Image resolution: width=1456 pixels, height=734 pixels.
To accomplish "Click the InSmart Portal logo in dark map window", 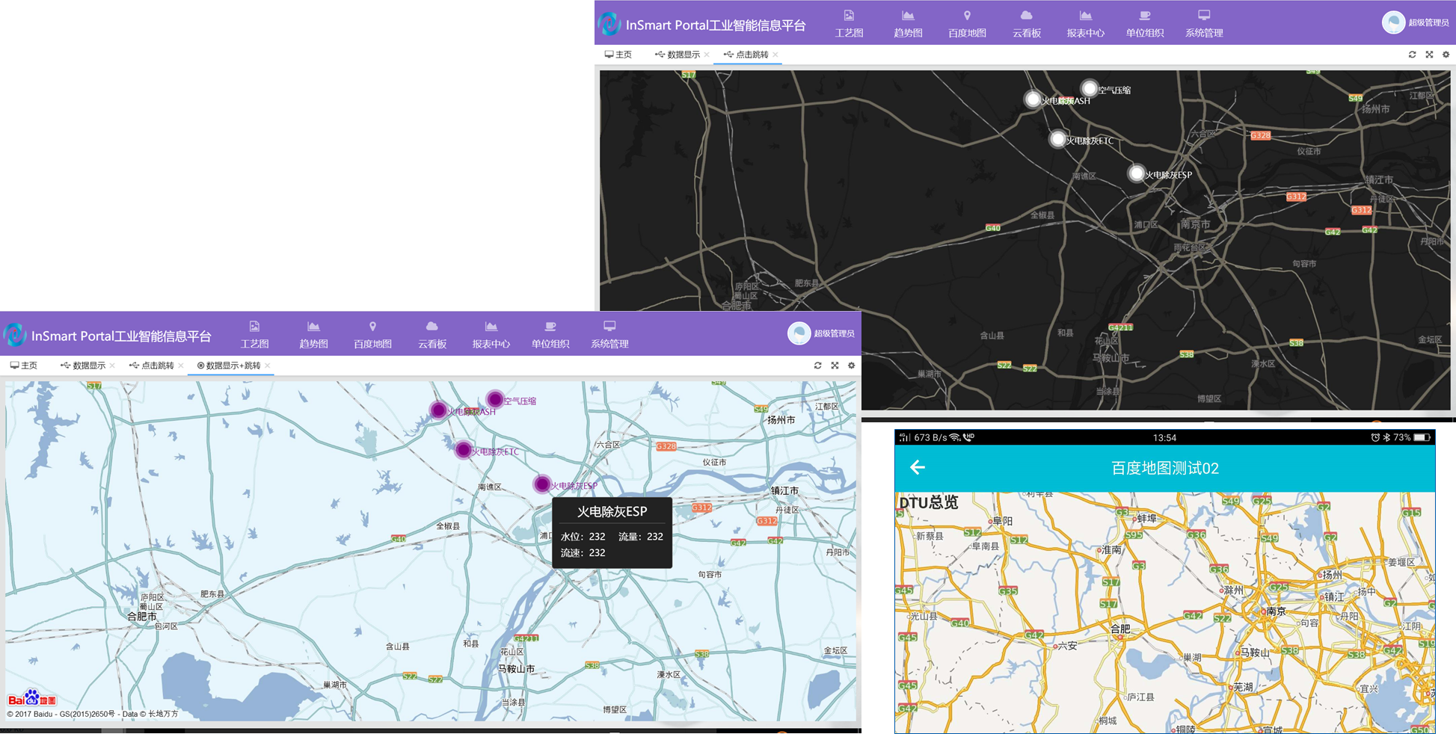I will point(609,24).
